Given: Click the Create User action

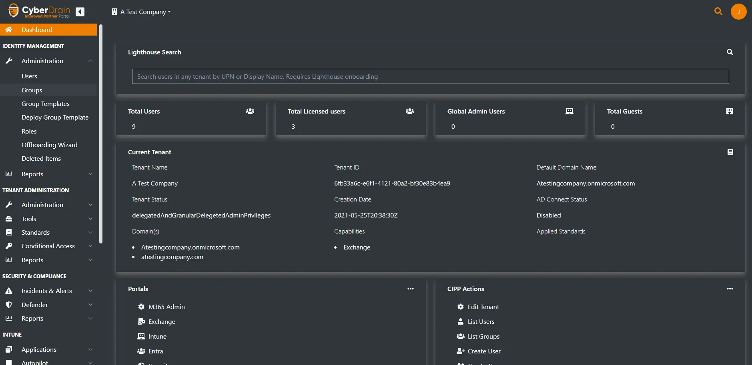Looking at the screenshot, I should tap(479, 351).
